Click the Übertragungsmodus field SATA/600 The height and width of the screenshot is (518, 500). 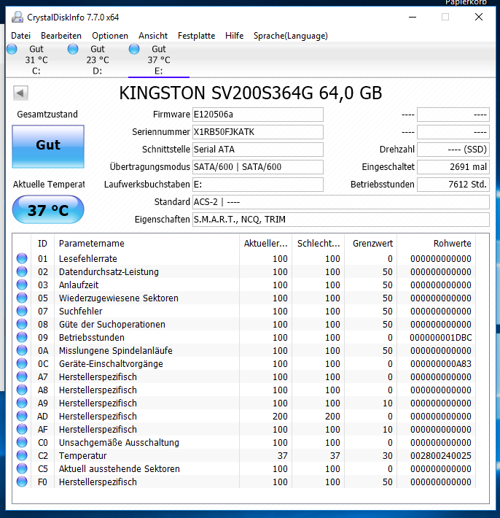tap(258, 167)
